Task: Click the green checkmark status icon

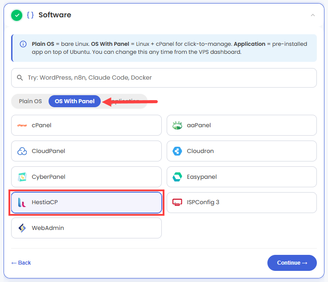Action: (x=17, y=15)
